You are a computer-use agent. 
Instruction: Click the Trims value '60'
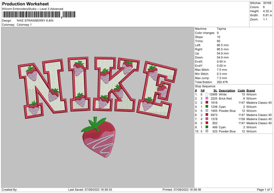click(218, 41)
